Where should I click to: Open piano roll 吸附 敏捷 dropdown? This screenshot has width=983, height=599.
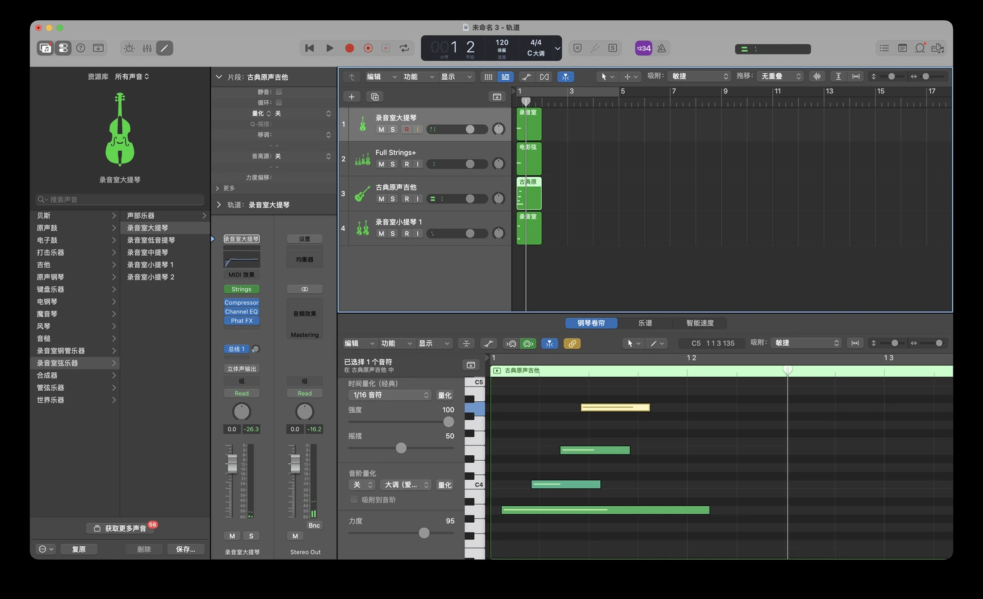806,343
